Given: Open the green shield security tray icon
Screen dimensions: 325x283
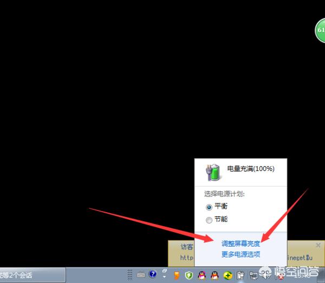Looking at the screenshot, I should [189, 275].
